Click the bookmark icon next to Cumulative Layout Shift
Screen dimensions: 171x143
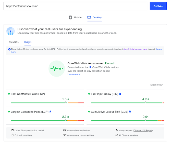coord(130,112)
